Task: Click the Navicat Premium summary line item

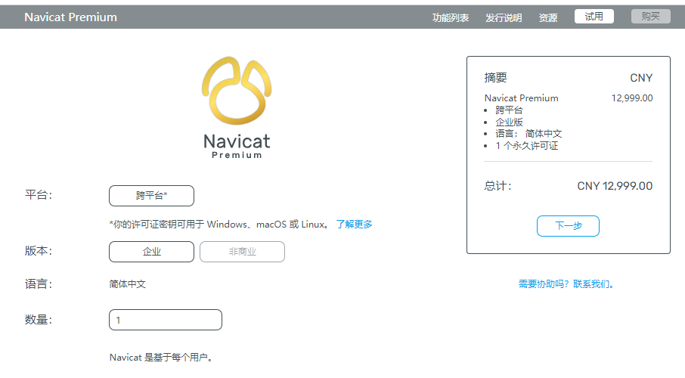Action: pyautogui.click(x=521, y=98)
